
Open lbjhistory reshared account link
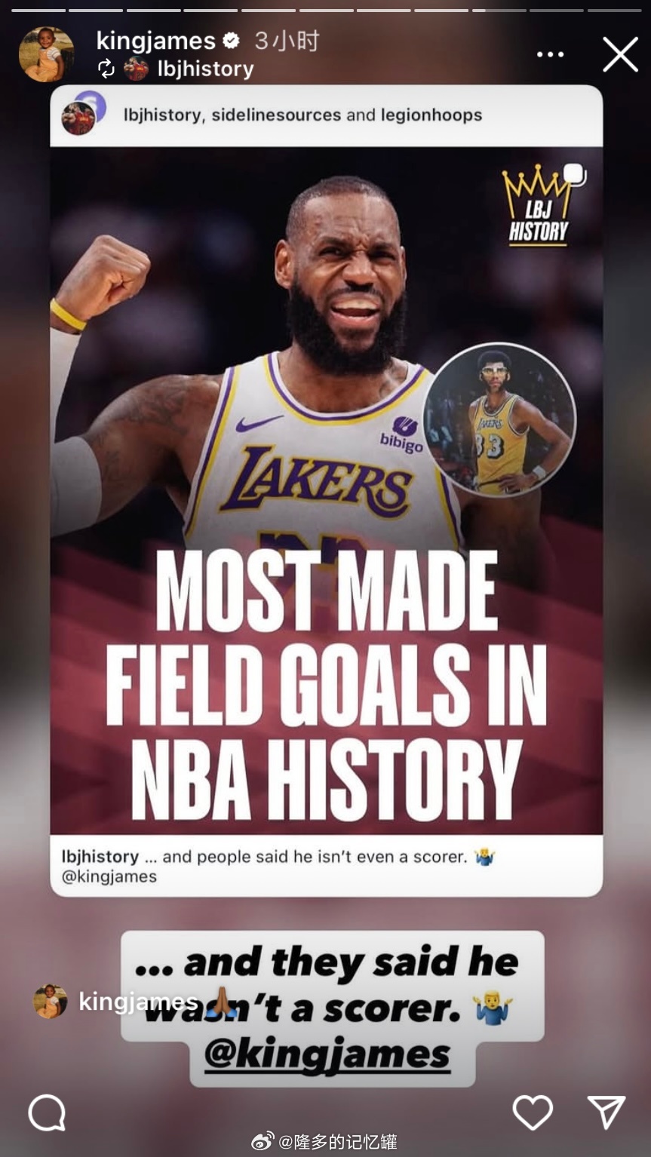205,69
